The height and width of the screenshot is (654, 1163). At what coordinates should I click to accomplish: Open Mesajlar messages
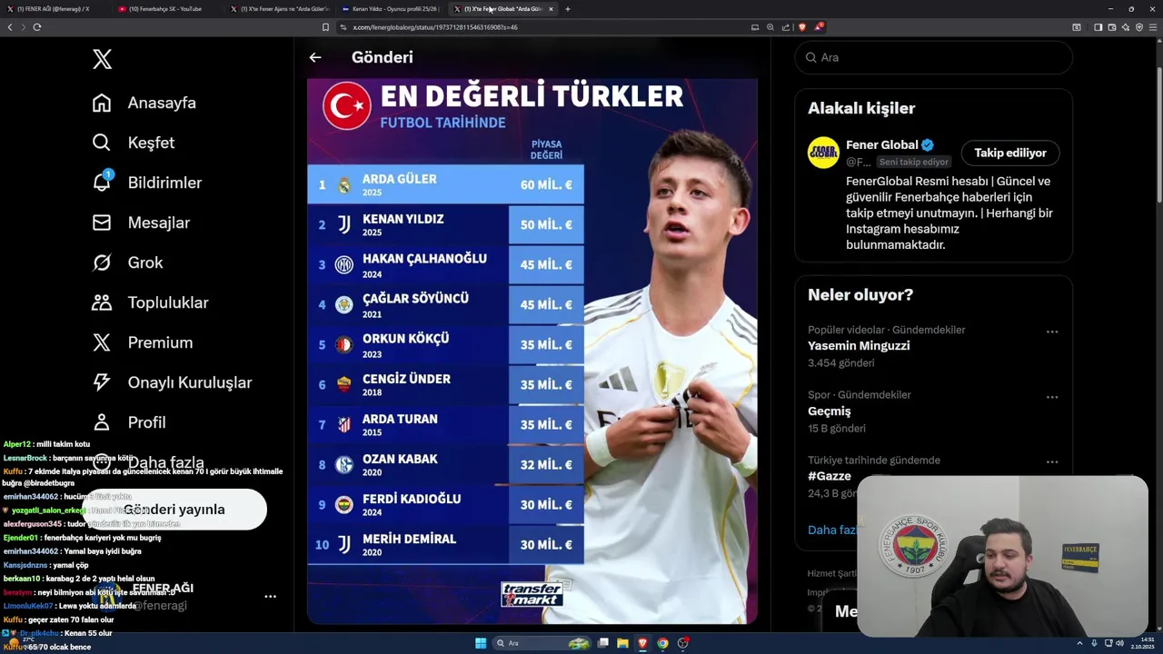click(x=141, y=223)
